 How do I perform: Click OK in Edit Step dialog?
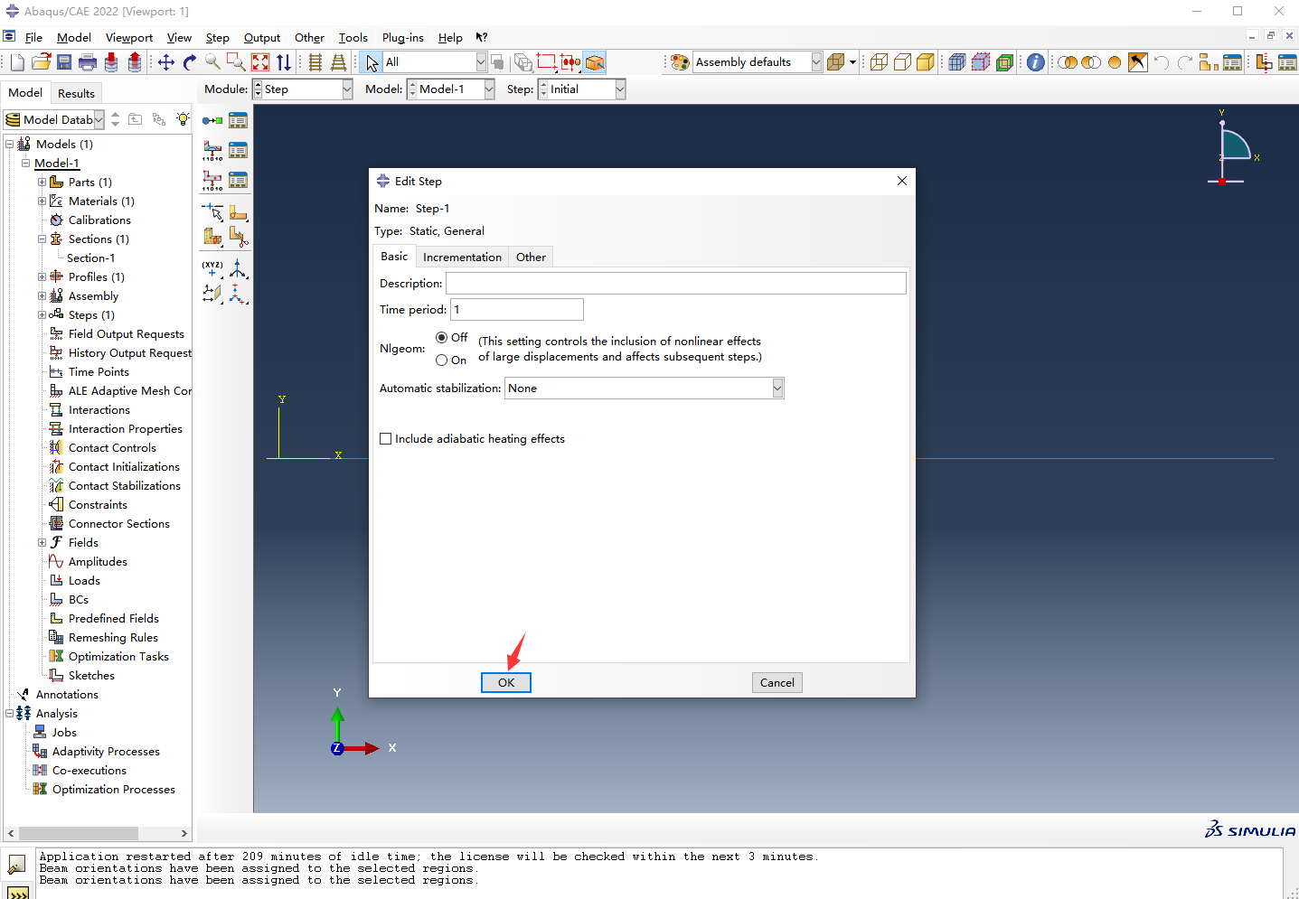click(505, 683)
